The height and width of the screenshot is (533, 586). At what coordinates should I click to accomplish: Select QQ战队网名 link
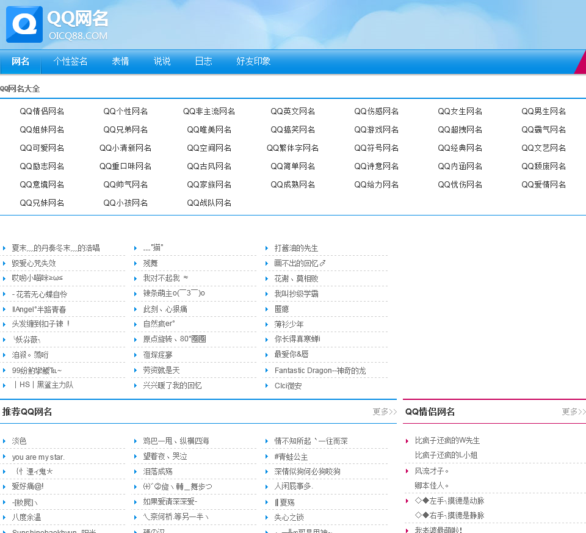[209, 203]
